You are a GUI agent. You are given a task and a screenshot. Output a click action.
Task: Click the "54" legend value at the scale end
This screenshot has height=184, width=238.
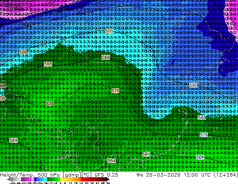pos(108,183)
